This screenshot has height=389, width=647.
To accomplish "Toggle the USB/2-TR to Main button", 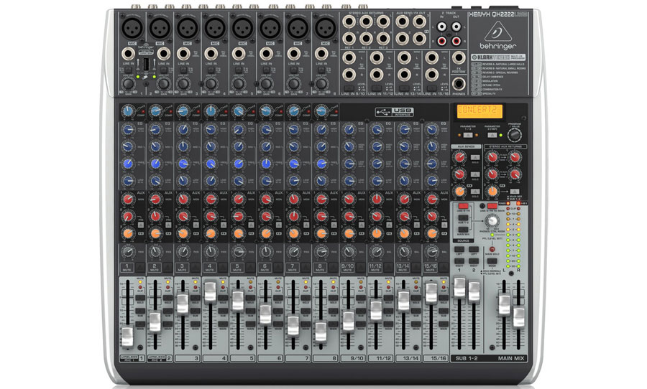I will coord(492,206).
